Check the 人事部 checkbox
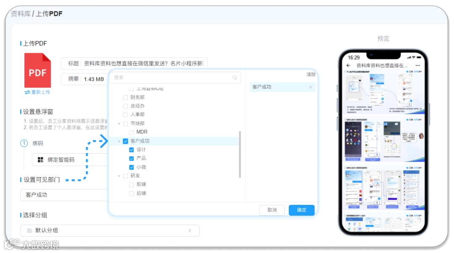 coord(125,115)
